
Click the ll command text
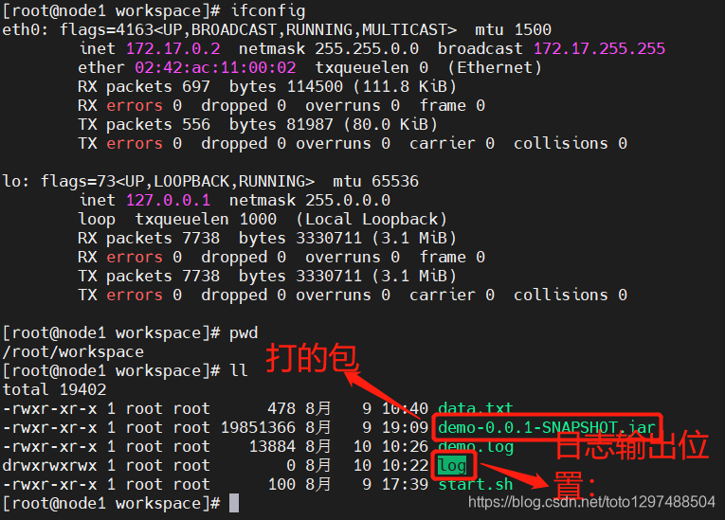click(x=239, y=370)
